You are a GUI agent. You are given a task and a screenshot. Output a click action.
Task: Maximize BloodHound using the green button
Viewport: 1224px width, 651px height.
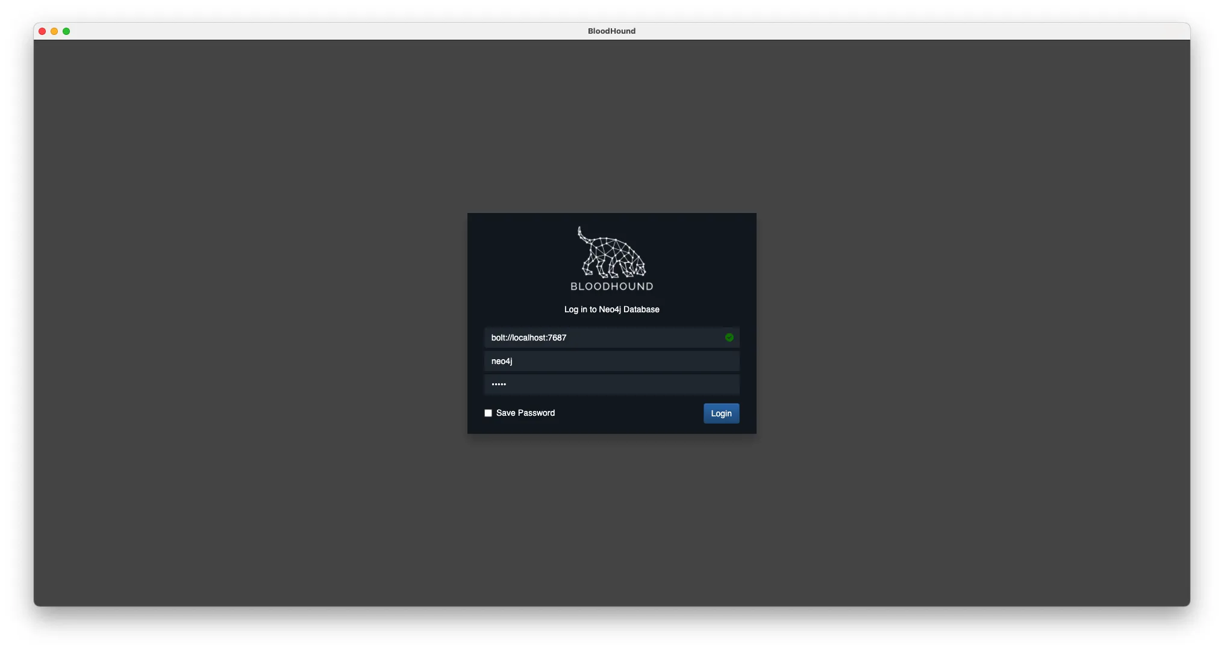pos(66,31)
